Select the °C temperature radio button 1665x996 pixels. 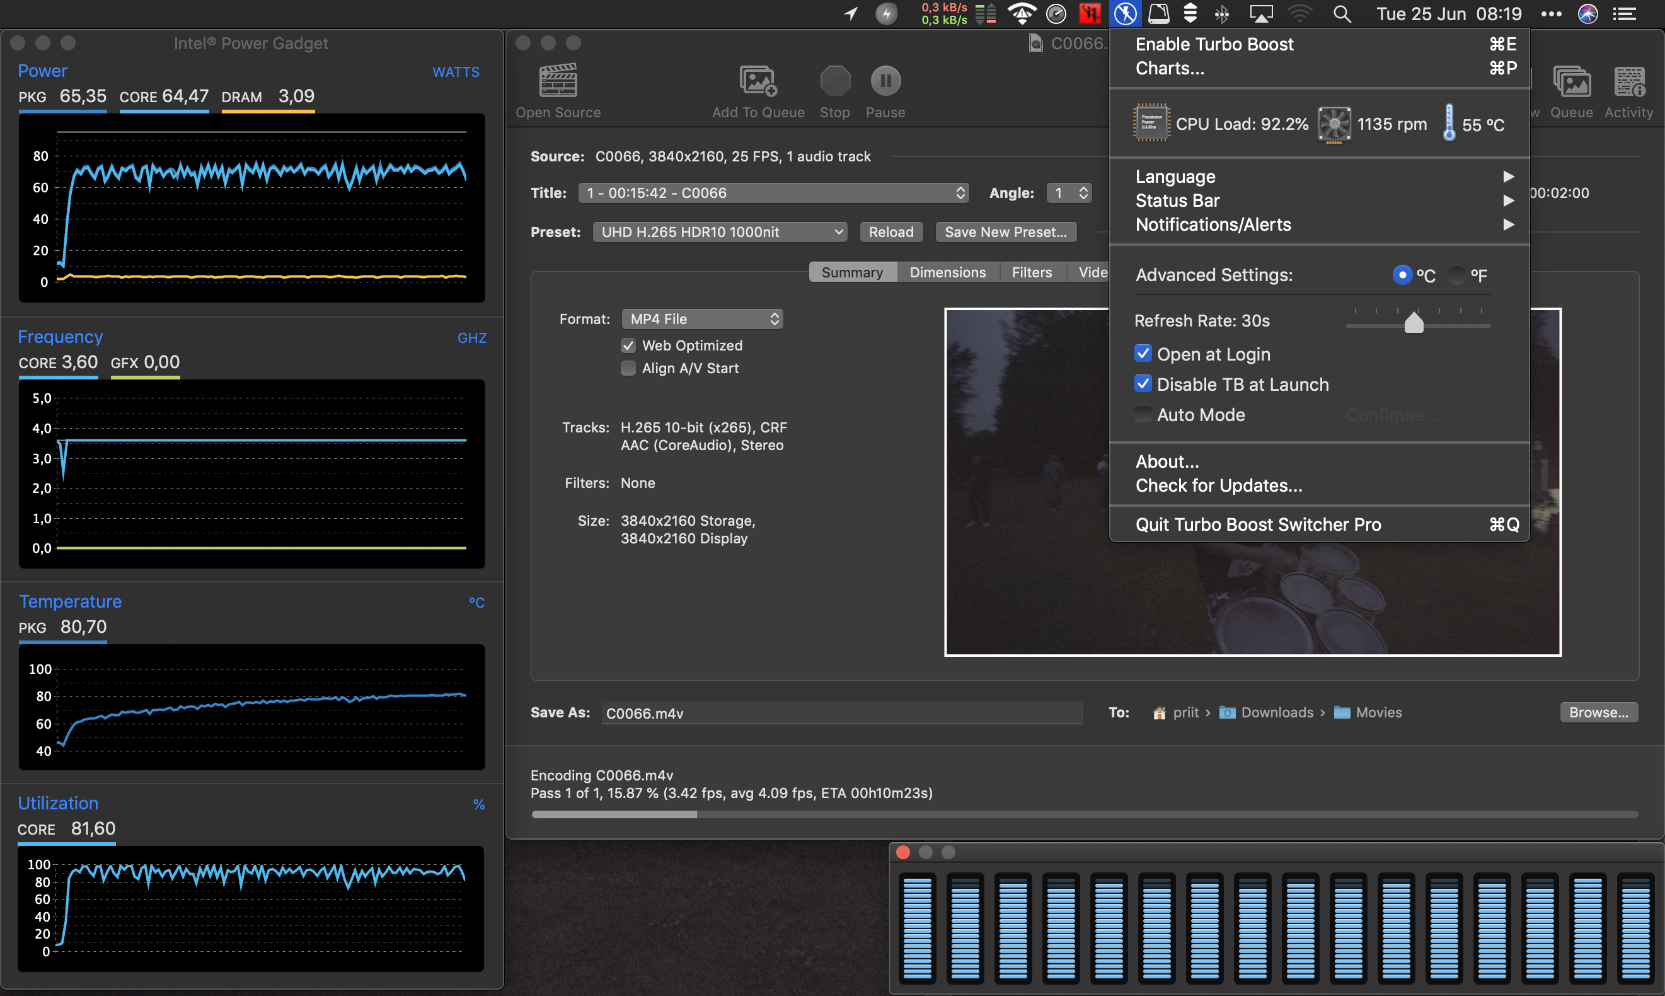[x=1402, y=274]
